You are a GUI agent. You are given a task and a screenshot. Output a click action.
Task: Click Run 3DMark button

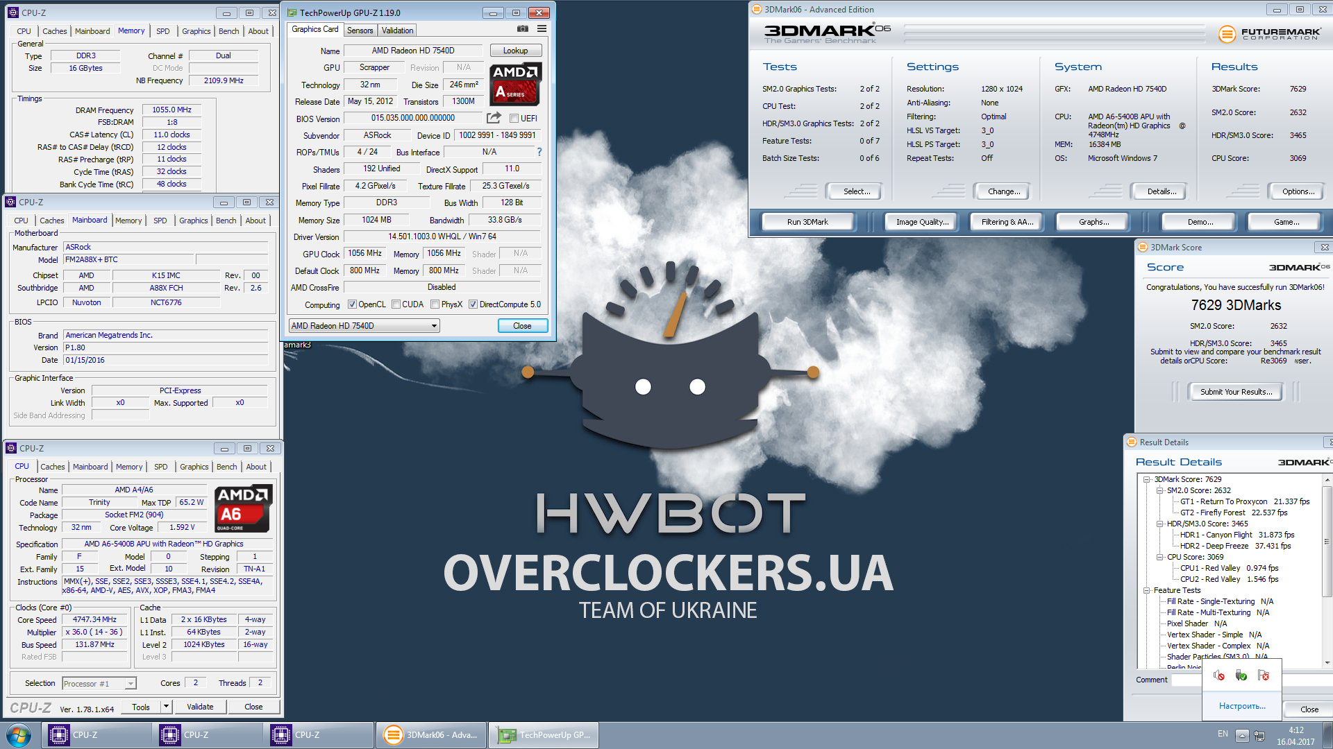[807, 222]
